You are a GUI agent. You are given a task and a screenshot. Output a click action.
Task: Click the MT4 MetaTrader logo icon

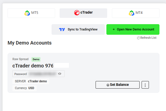[132, 13]
